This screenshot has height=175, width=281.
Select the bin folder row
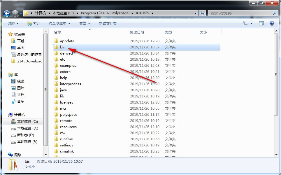click(136, 47)
